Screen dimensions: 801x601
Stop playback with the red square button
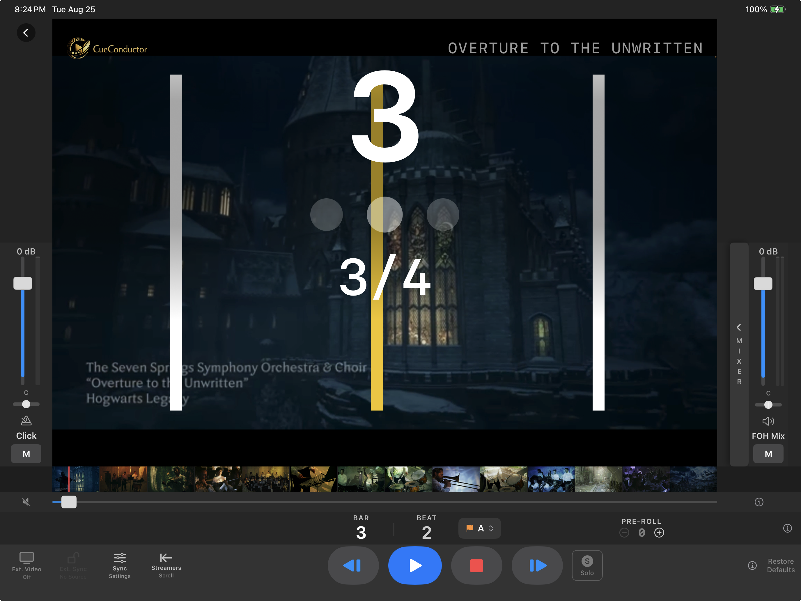click(x=476, y=565)
